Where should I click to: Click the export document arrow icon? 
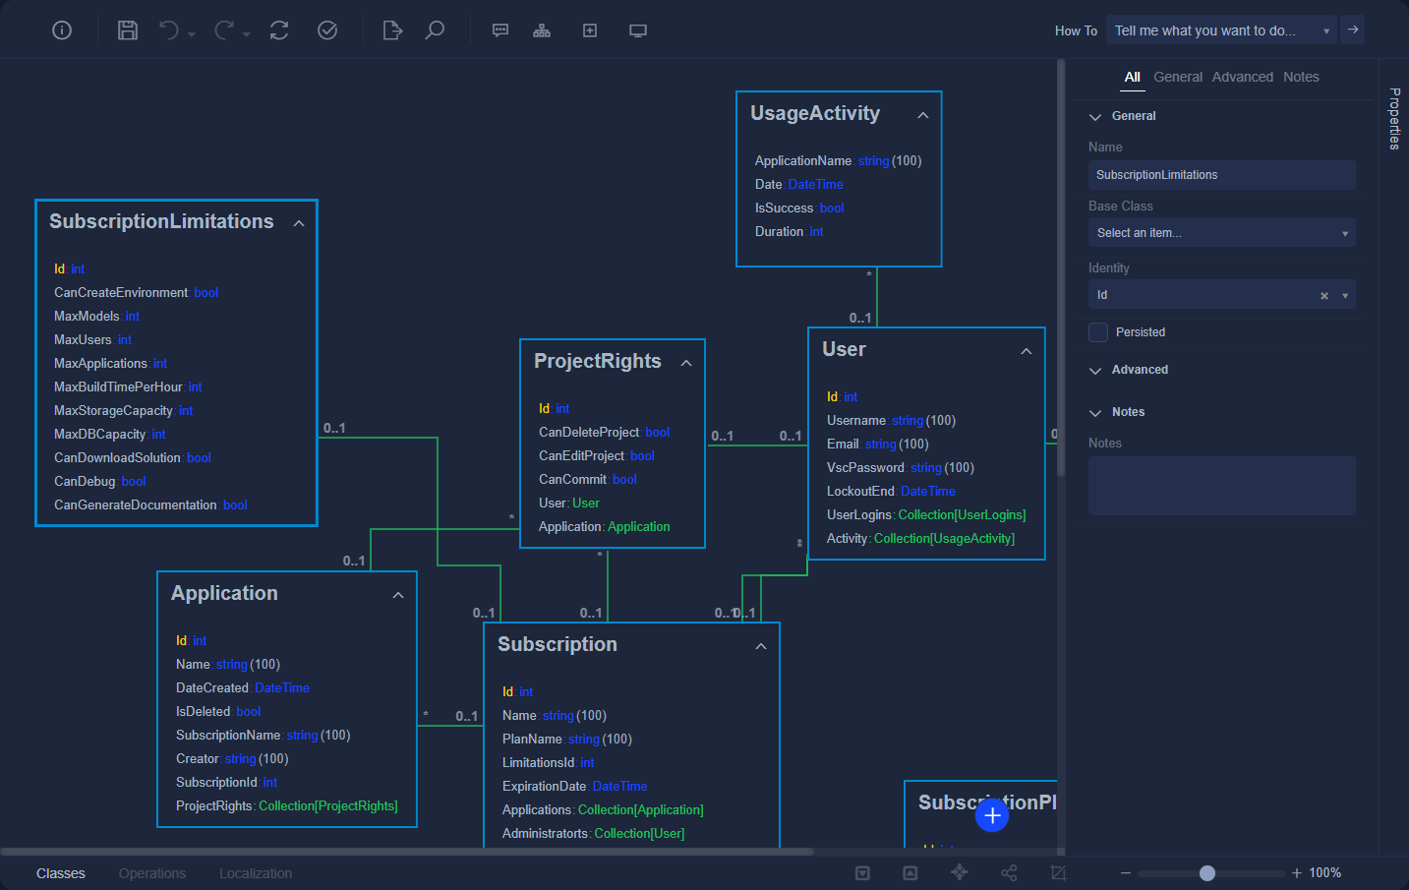click(x=392, y=30)
